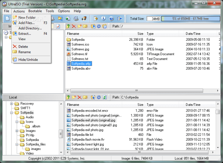Choose Add Directory... from Actions menu

pyautogui.click(x=31, y=28)
